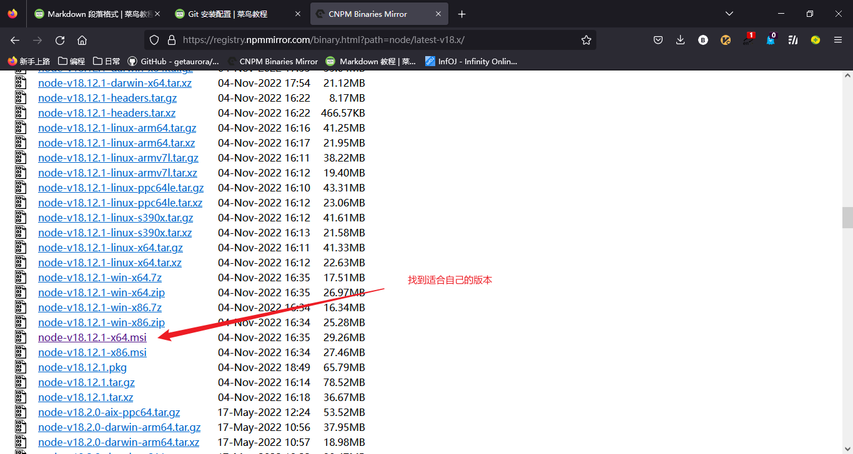This screenshot has width=853, height=454.
Task: Click the orange Vc extension icon
Action: coord(726,40)
